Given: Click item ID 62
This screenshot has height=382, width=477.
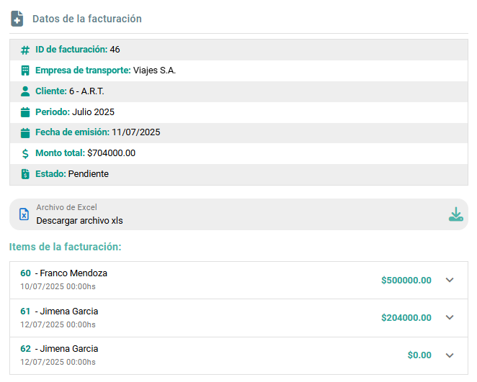Looking at the screenshot, I should click(25, 349).
